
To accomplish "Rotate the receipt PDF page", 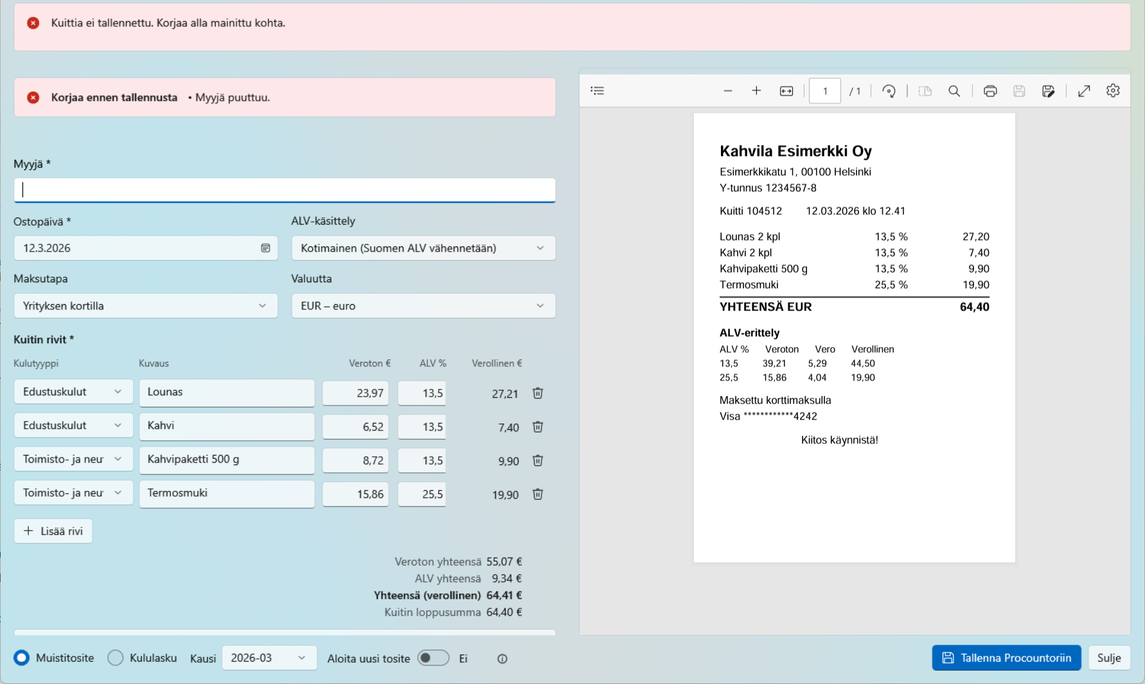I will click(x=889, y=91).
